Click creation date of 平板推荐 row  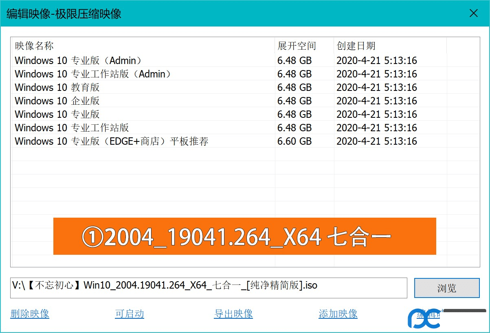[377, 141]
